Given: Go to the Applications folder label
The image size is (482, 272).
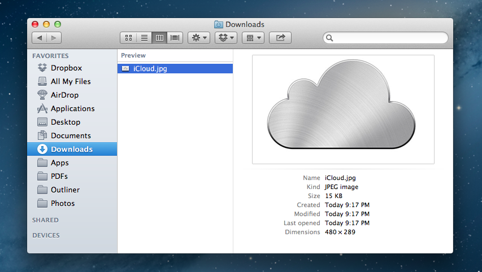Looking at the screenshot, I should coord(72,109).
